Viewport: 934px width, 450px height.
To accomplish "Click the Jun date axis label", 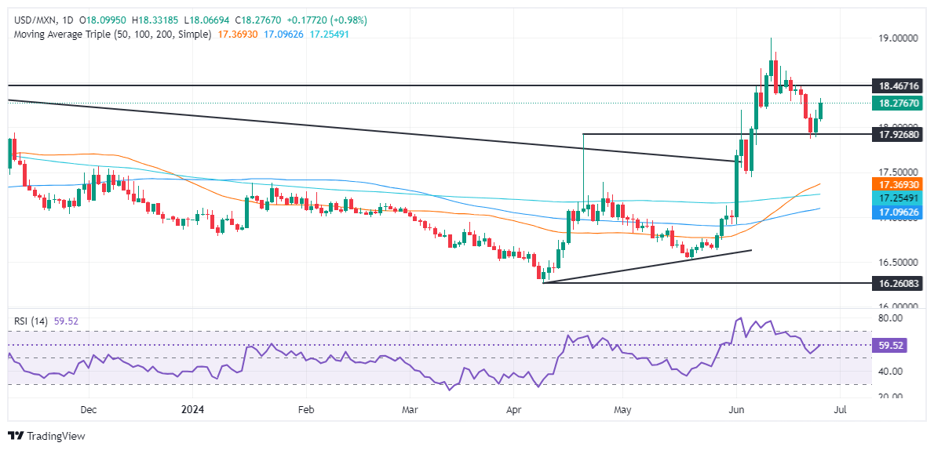I will (x=736, y=409).
